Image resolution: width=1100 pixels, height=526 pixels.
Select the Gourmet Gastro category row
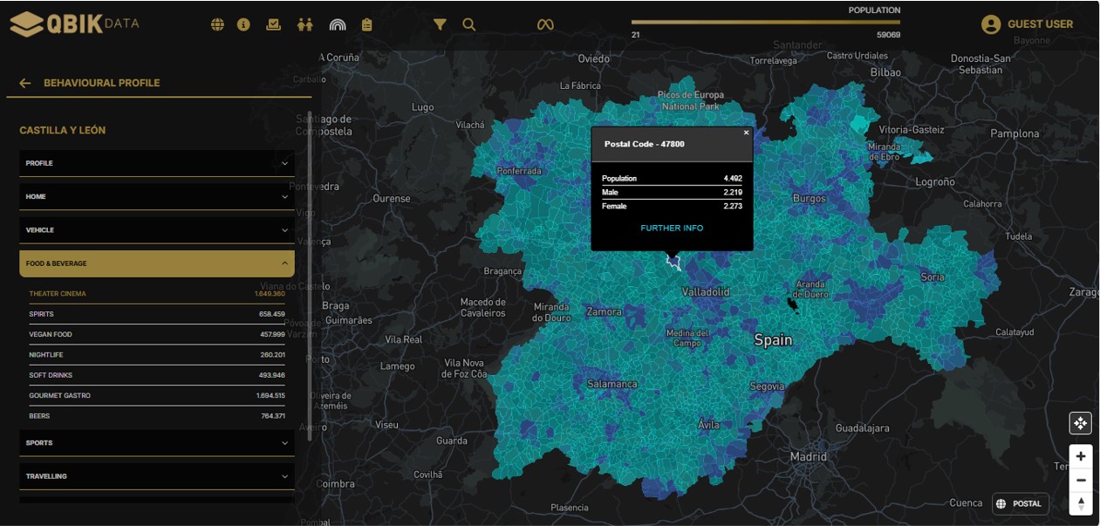pyautogui.click(x=157, y=395)
